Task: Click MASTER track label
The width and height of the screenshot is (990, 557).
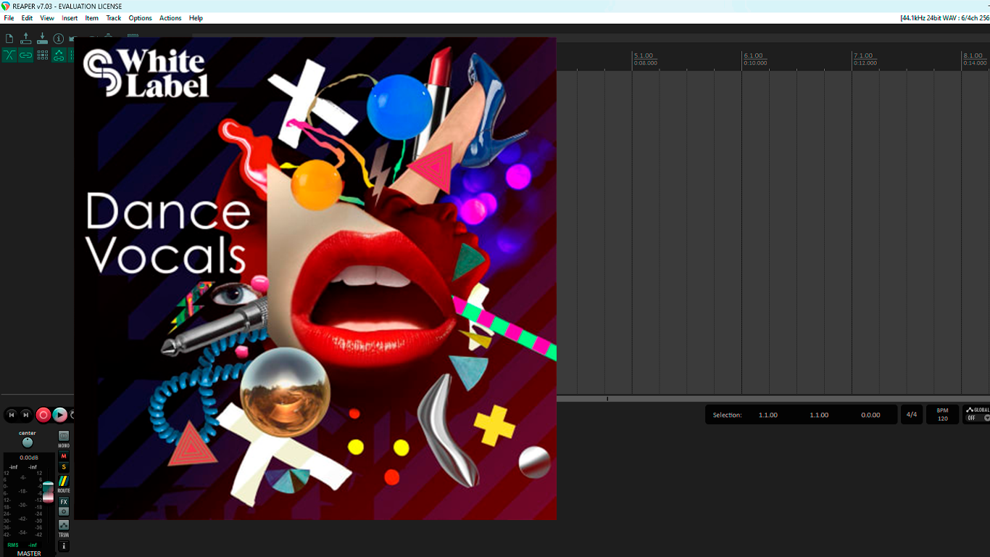Action: tap(29, 553)
